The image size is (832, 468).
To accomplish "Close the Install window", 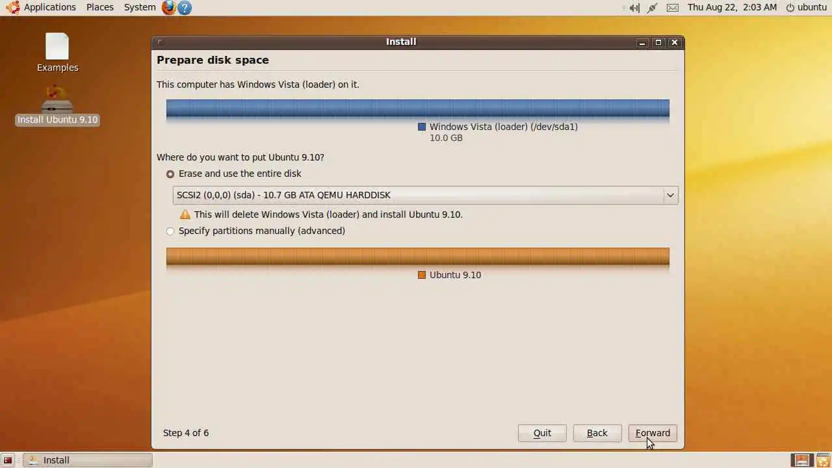I will point(675,42).
